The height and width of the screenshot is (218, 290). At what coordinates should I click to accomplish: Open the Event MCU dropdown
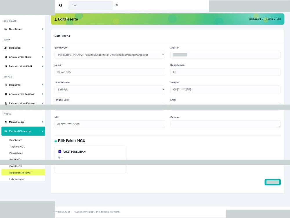pos(110,55)
